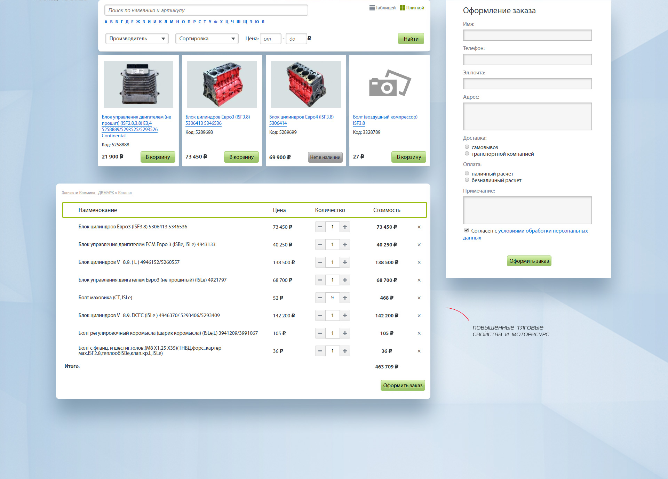
Task: Remove Болт маховика row from cart
Action: click(x=419, y=298)
